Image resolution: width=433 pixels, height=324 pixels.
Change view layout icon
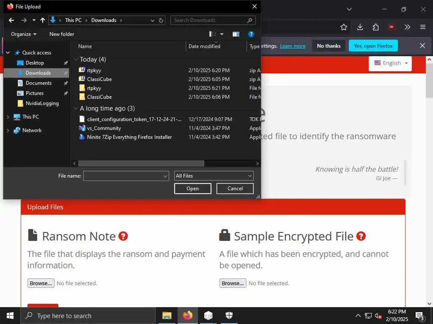click(213, 34)
